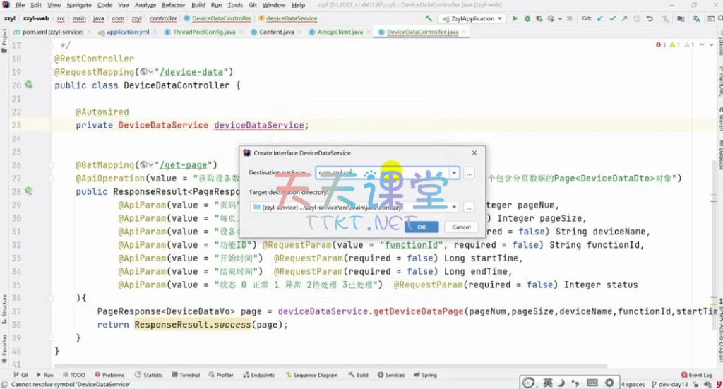Expand the Destination package dropdown arrow

[454, 172]
